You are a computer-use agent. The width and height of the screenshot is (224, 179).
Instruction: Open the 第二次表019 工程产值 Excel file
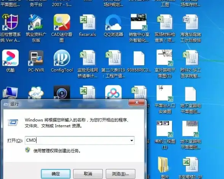pyautogui.click(x=113, y=58)
